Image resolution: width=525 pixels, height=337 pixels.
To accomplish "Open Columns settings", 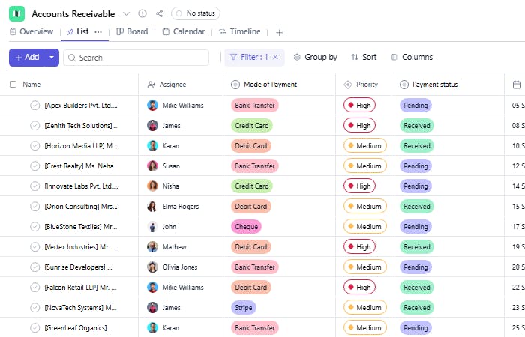I will pyautogui.click(x=412, y=57).
